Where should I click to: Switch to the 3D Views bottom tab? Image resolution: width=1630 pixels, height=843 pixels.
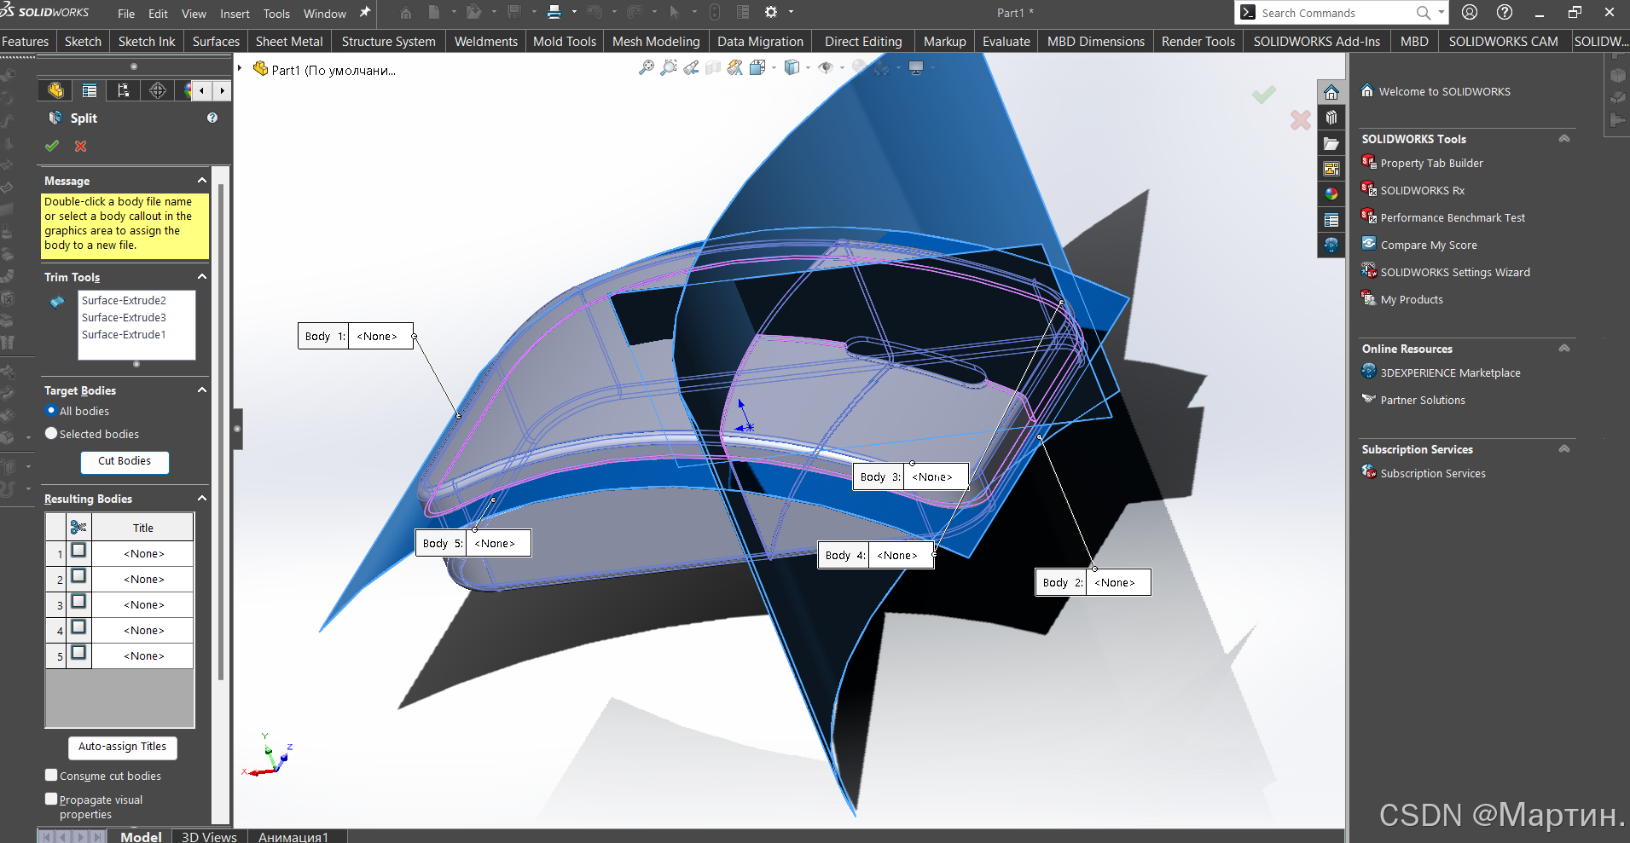pyautogui.click(x=209, y=836)
